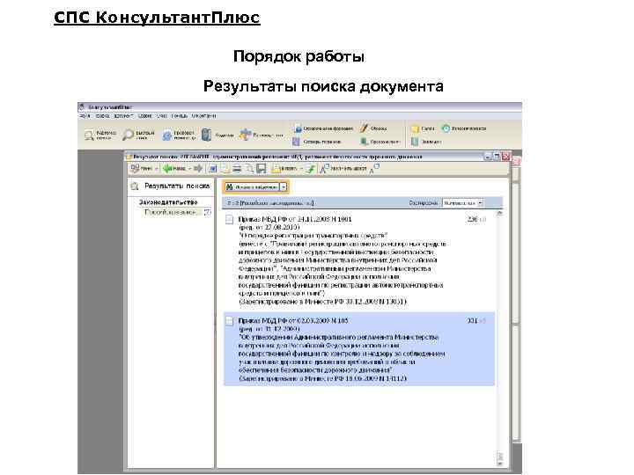Minimize the search results inner window
This screenshot has width=634, height=475.
tap(488, 157)
